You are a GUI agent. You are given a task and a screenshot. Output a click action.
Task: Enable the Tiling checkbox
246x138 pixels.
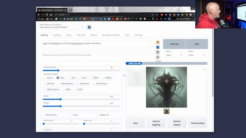click(x=71, y=115)
